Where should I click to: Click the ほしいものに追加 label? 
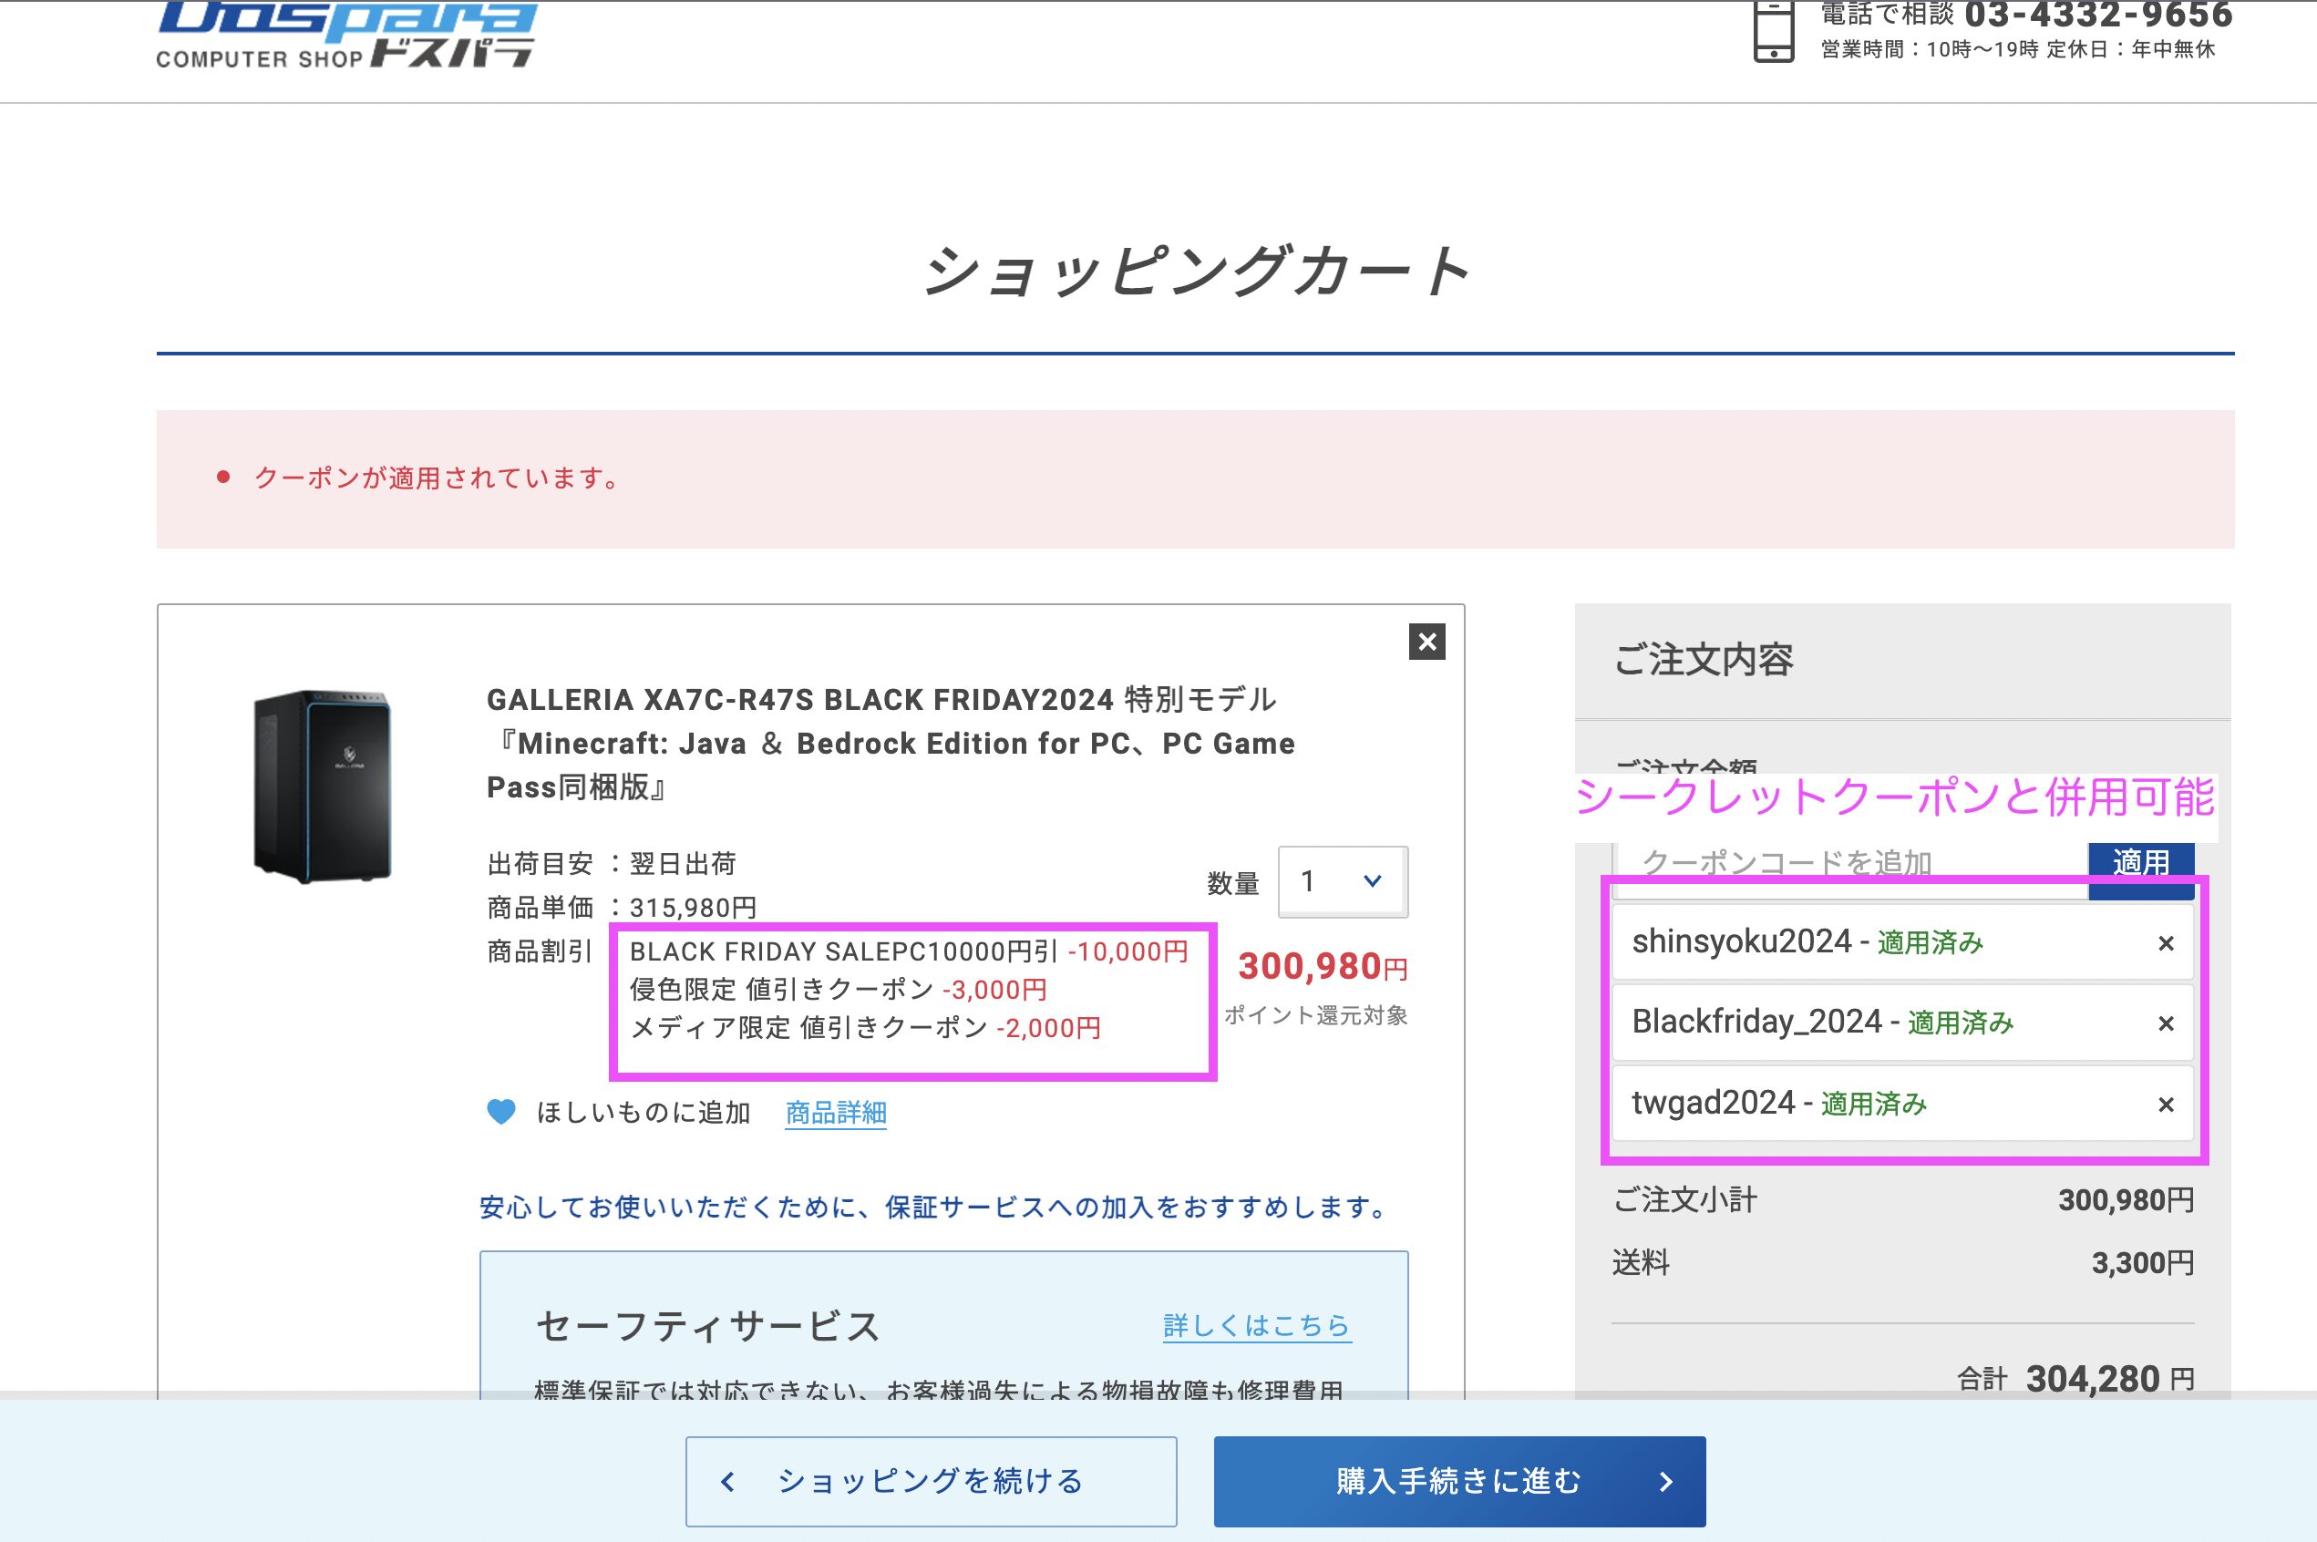click(644, 1114)
